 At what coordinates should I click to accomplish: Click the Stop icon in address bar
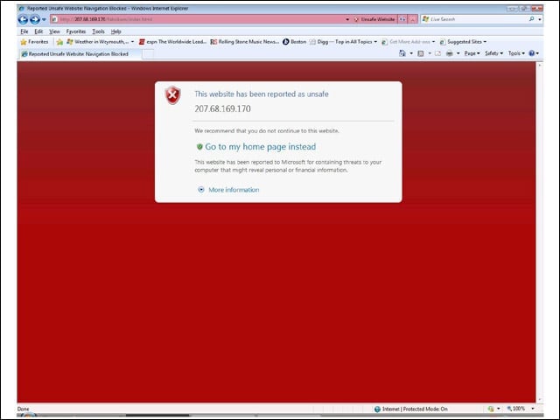pos(412,19)
